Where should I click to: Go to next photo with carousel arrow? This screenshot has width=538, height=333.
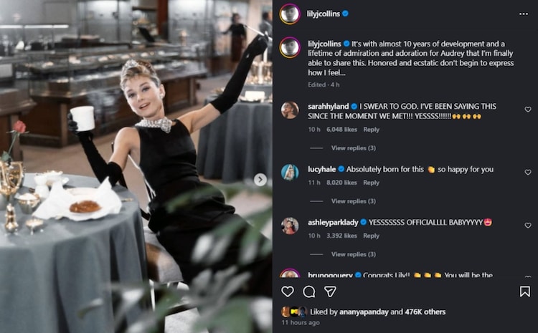pos(260,180)
